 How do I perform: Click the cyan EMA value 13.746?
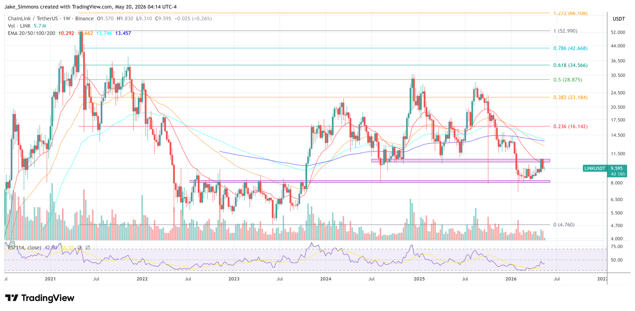(104, 33)
